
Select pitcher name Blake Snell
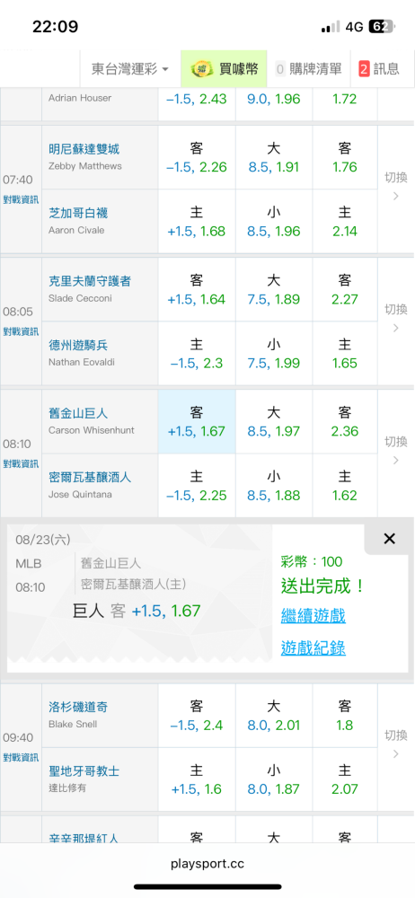point(73,724)
